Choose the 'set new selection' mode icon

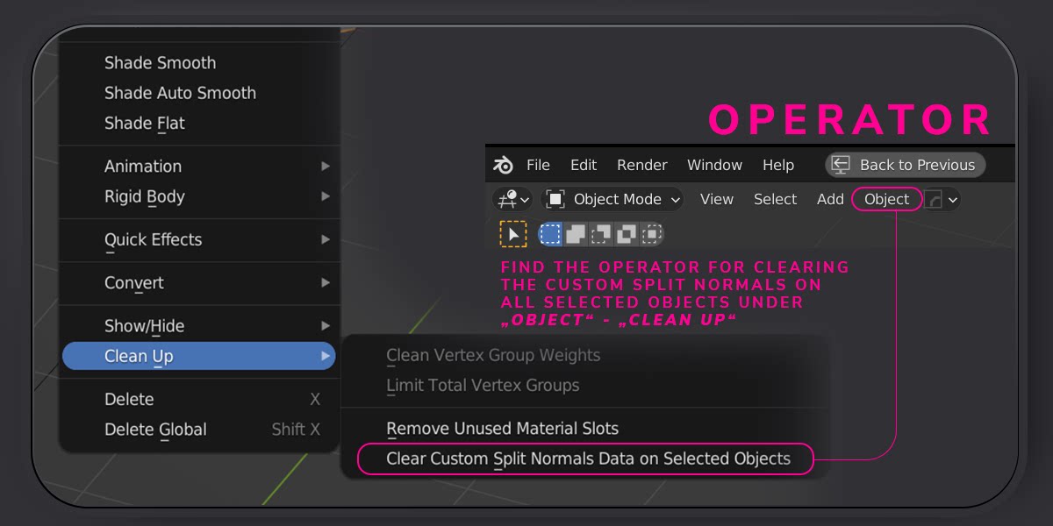pos(550,234)
